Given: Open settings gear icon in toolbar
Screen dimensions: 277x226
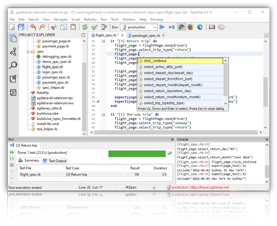Looking at the screenshot, I should click(221, 27).
